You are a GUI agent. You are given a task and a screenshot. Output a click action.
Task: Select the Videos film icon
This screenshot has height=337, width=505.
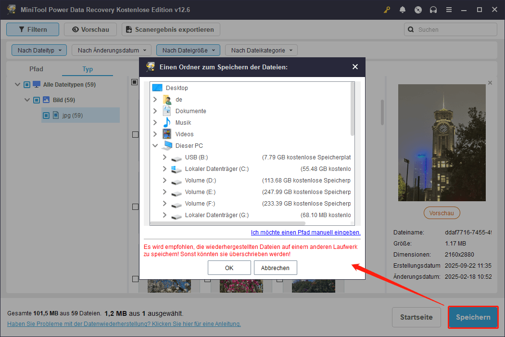[167, 134]
